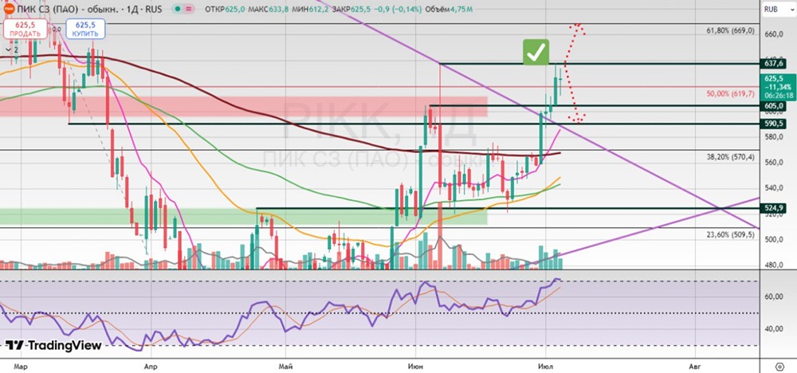This screenshot has height=373, width=797.
Task: Click the blue КУПИТЬ 625,5 button
Action: (85, 29)
